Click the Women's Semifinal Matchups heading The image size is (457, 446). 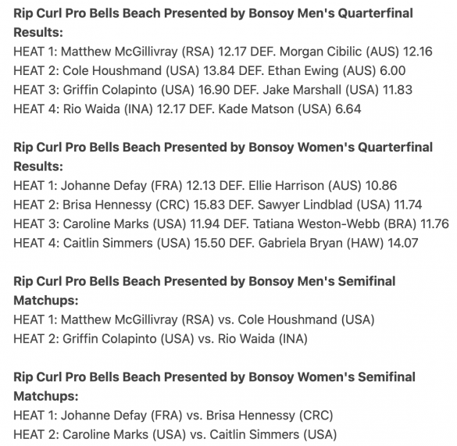point(214,387)
